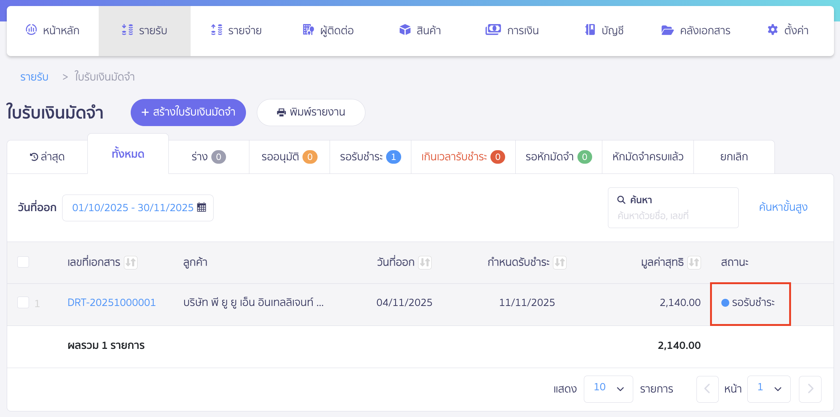Check the row 1 checkbox
Screen dimensions: 840x417
(x=23, y=302)
